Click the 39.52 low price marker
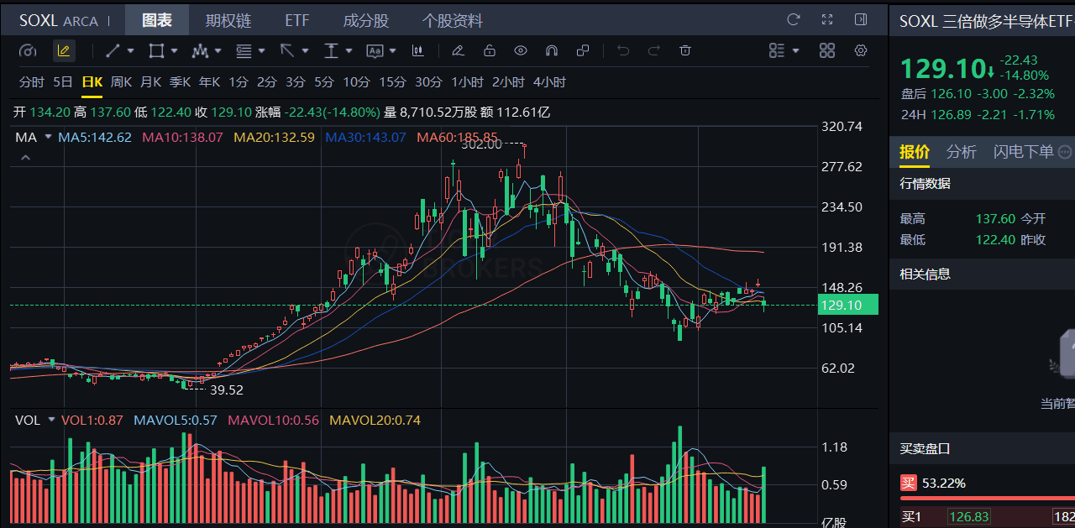This screenshot has width=1075, height=528. (226, 389)
